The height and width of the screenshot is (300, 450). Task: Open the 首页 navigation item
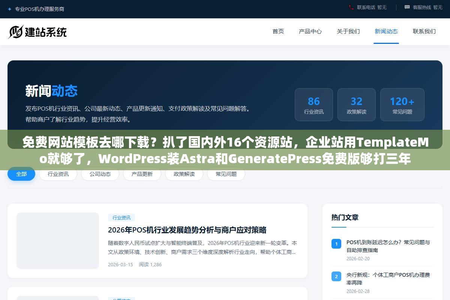278,31
